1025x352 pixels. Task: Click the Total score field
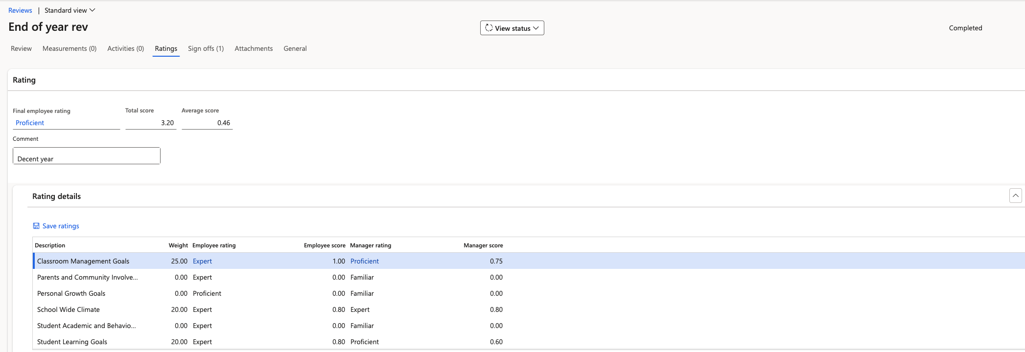[151, 123]
